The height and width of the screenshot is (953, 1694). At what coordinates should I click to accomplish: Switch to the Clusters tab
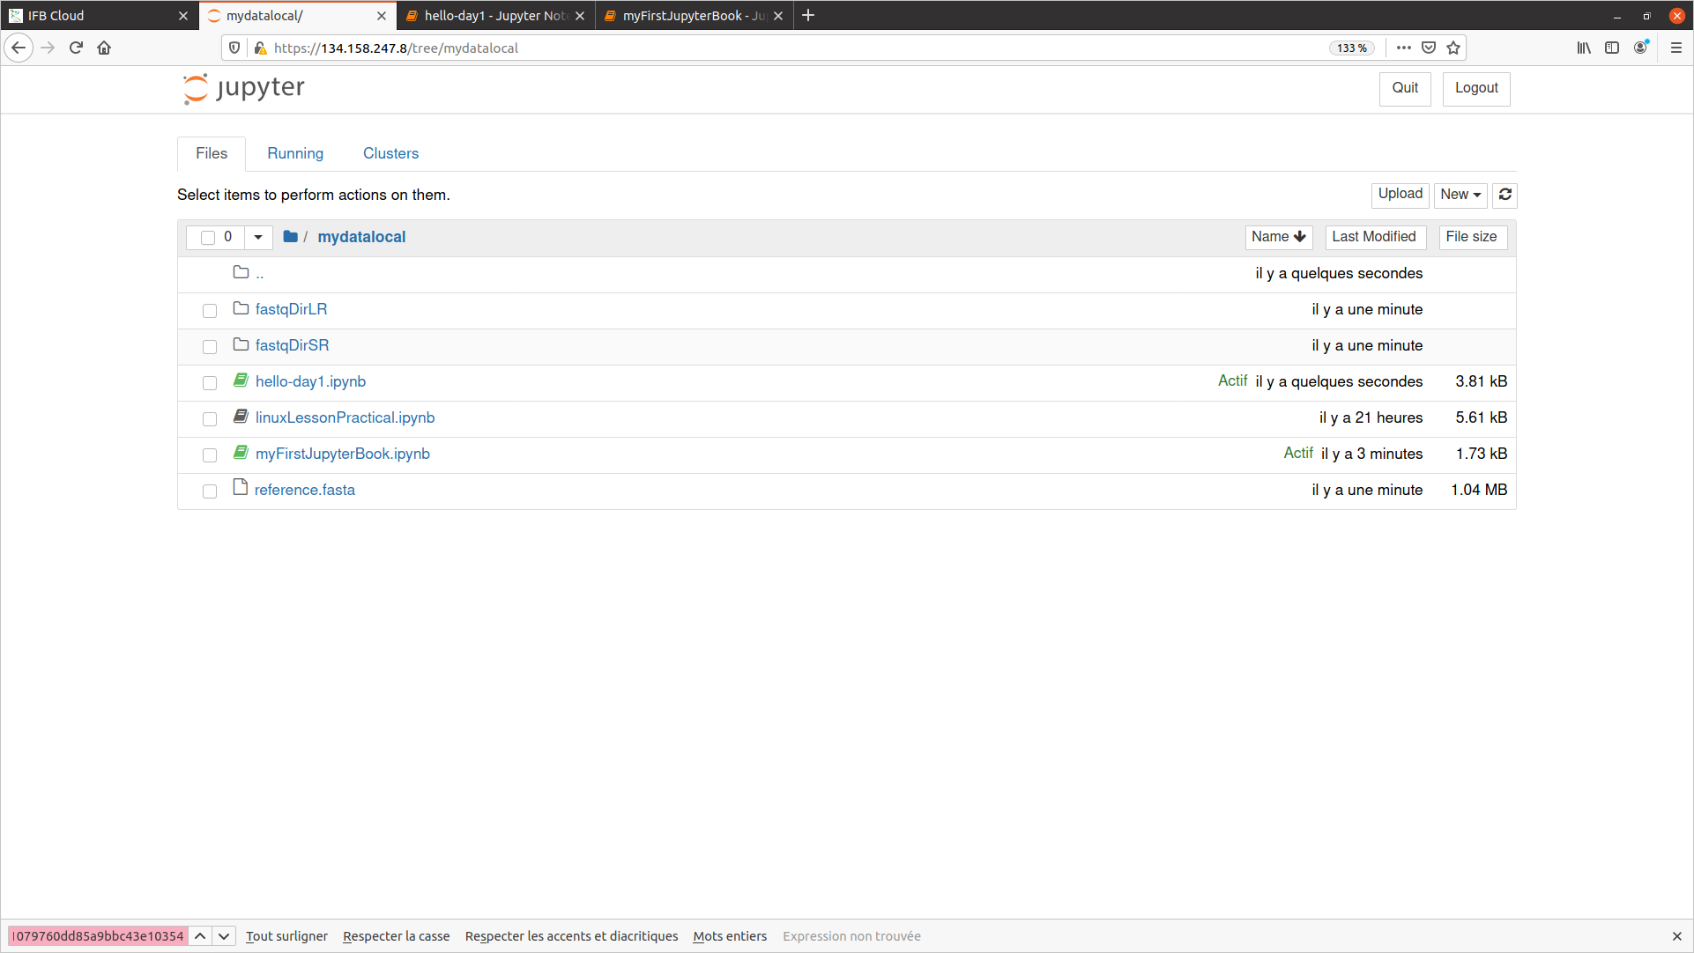tap(390, 153)
